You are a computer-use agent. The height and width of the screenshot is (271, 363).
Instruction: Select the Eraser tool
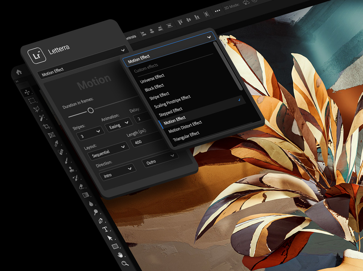(81, 186)
